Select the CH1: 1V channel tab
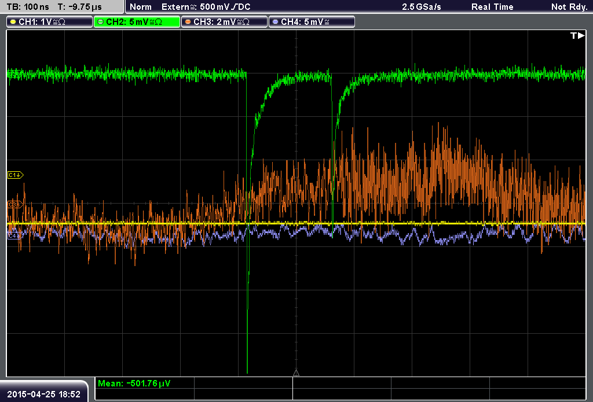 click(50, 22)
